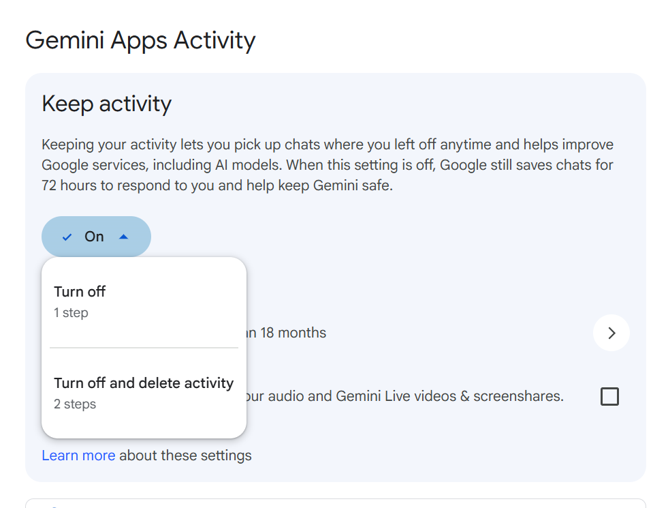Click the divider between the menu options
The height and width of the screenshot is (508, 668).
[x=144, y=348]
